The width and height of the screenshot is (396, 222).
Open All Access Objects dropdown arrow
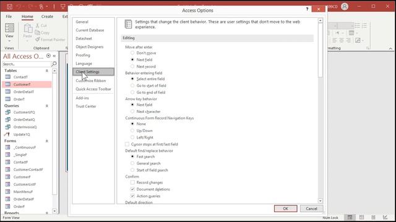click(48, 56)
